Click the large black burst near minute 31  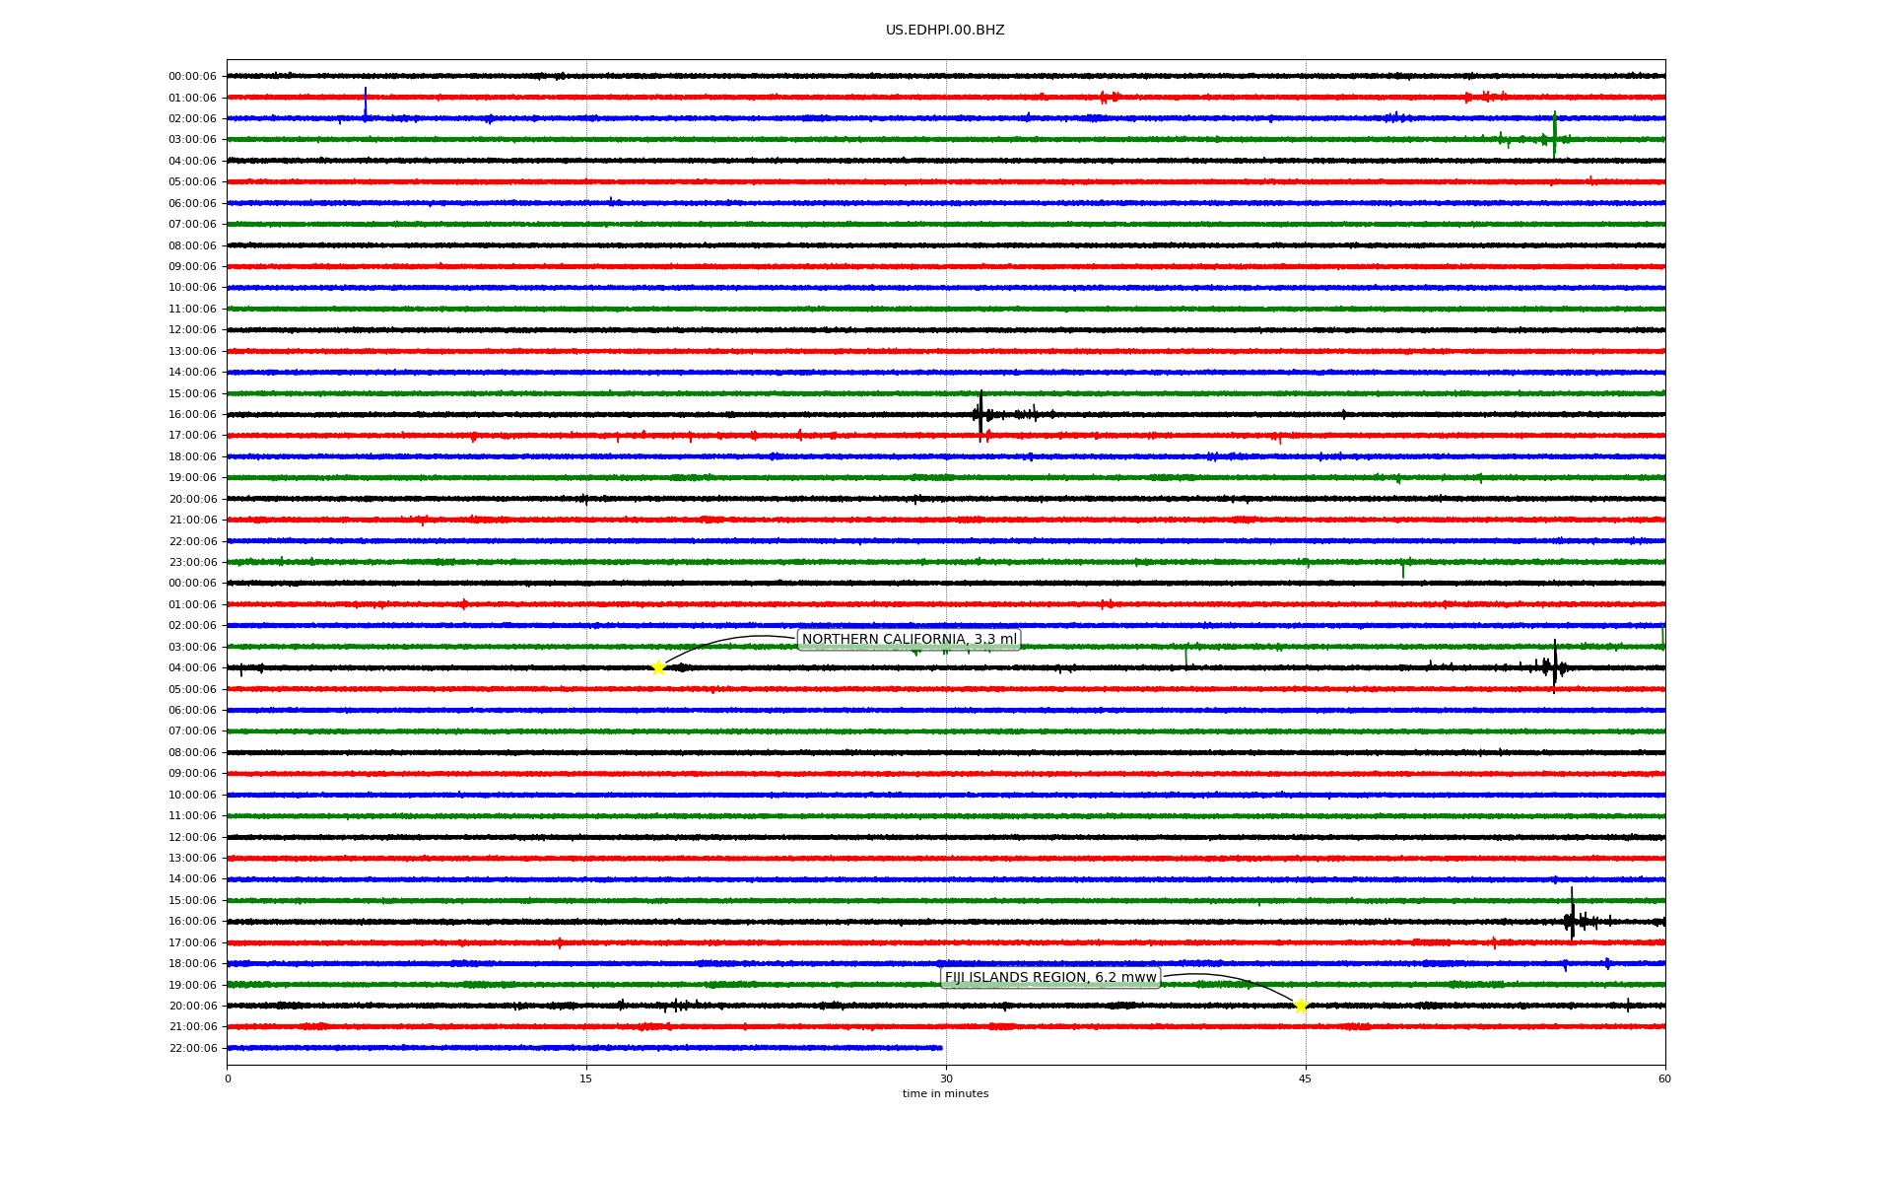coord(980,414)
